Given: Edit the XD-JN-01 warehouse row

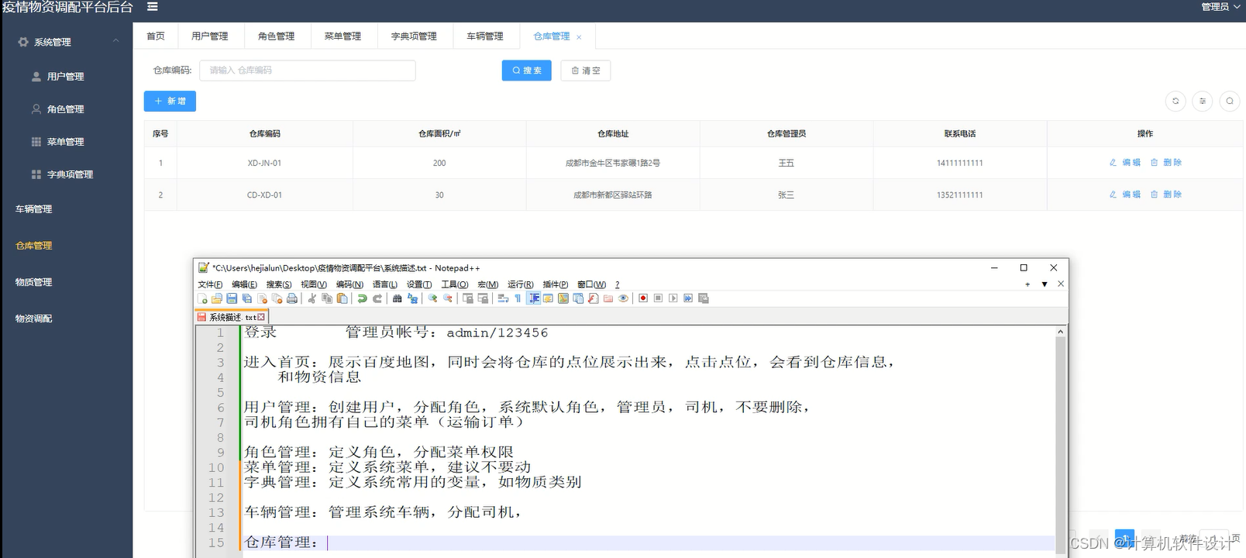Looking at the screenshot, I should click(x=1125, y=163).
